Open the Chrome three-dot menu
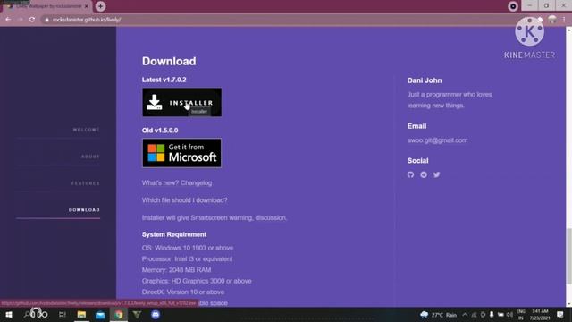This screenshot has width=572, height=322. point(564,20)
